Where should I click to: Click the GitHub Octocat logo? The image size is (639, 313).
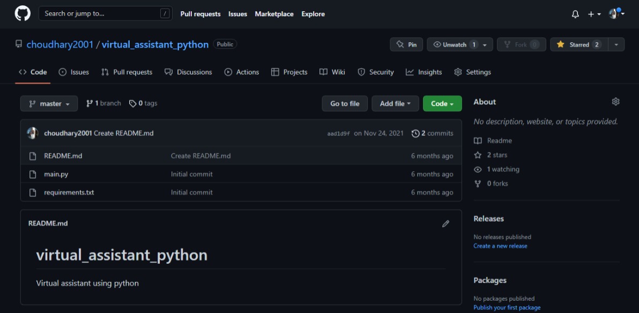click(x=23, y=13)
